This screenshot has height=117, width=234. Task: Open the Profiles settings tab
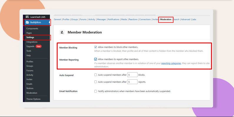pyautogui.click(x=66, y=19)
